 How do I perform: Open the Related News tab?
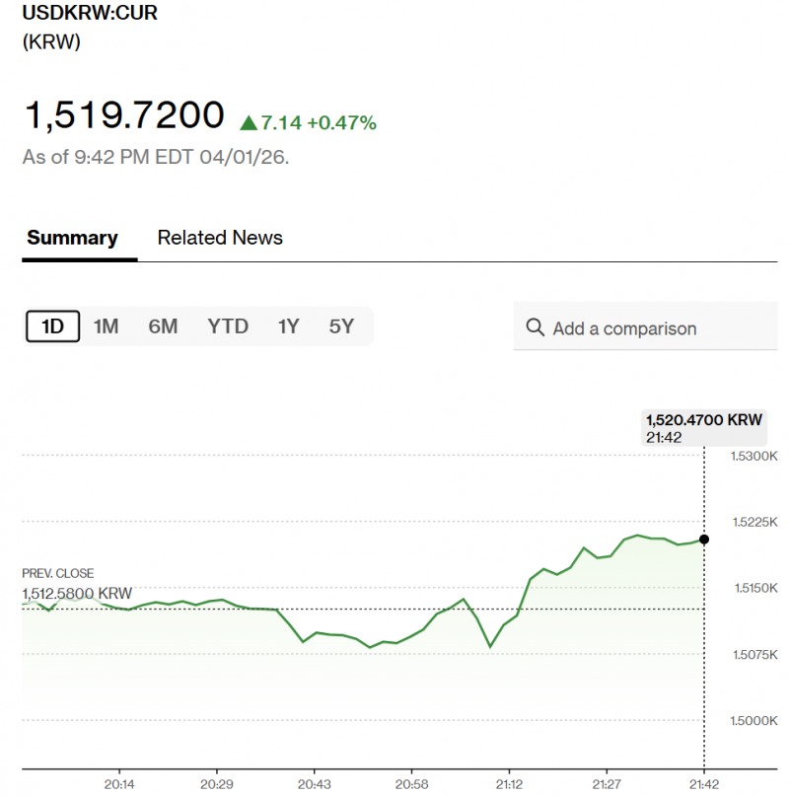220,238
